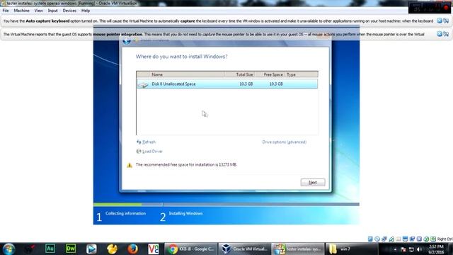Click the disc icon beside Load Driver
This screenshot has width=453, height=255.
[139, 151]
